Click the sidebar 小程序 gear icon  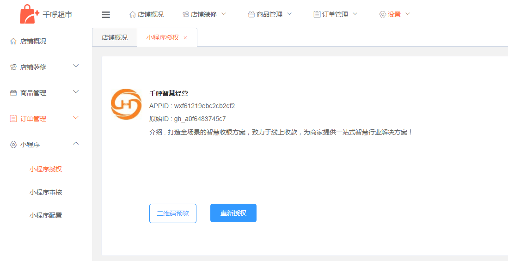pos(13,145)
